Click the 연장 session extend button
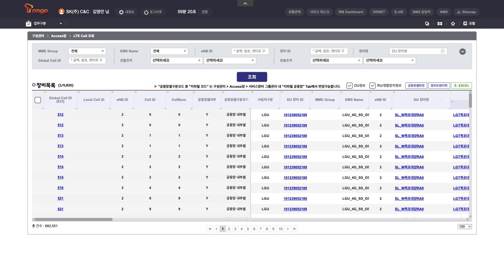This screenshot has width=504, height=274. pyautogui.click(x=205, y=12)
